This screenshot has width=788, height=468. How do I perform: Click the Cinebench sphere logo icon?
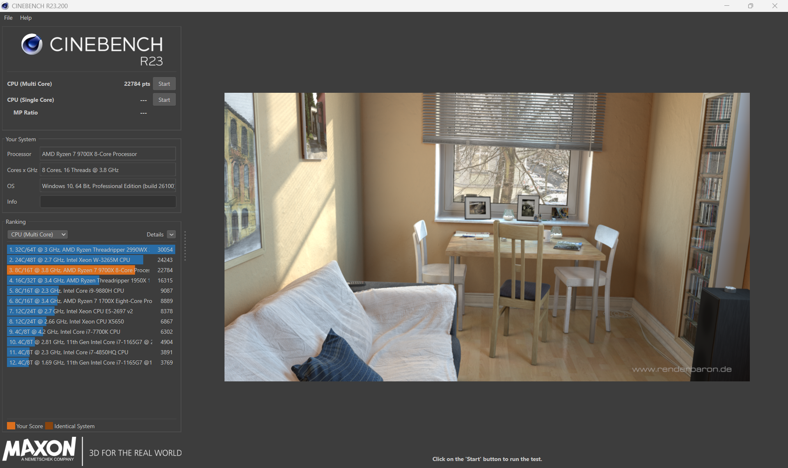(x=32, y=44)
